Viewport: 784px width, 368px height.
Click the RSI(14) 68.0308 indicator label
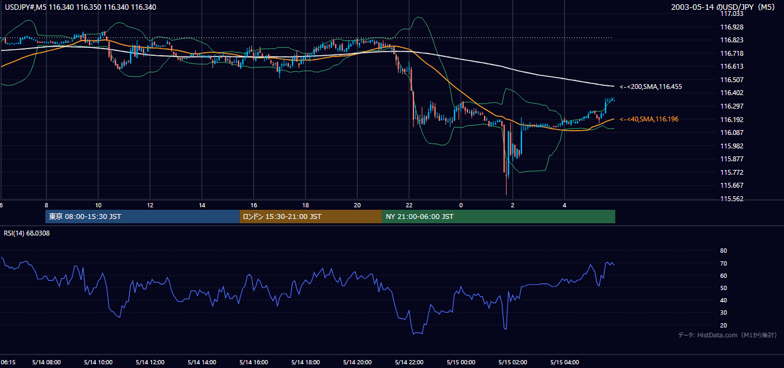pyautogui.click(x=27, y=233)
